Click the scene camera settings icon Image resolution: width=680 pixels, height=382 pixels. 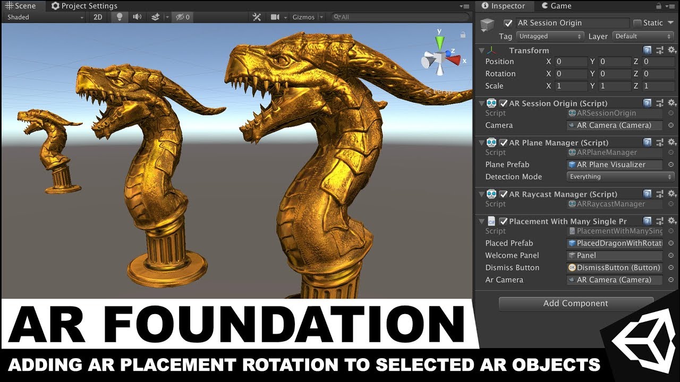pyautogui.click(x=275, y=17)
